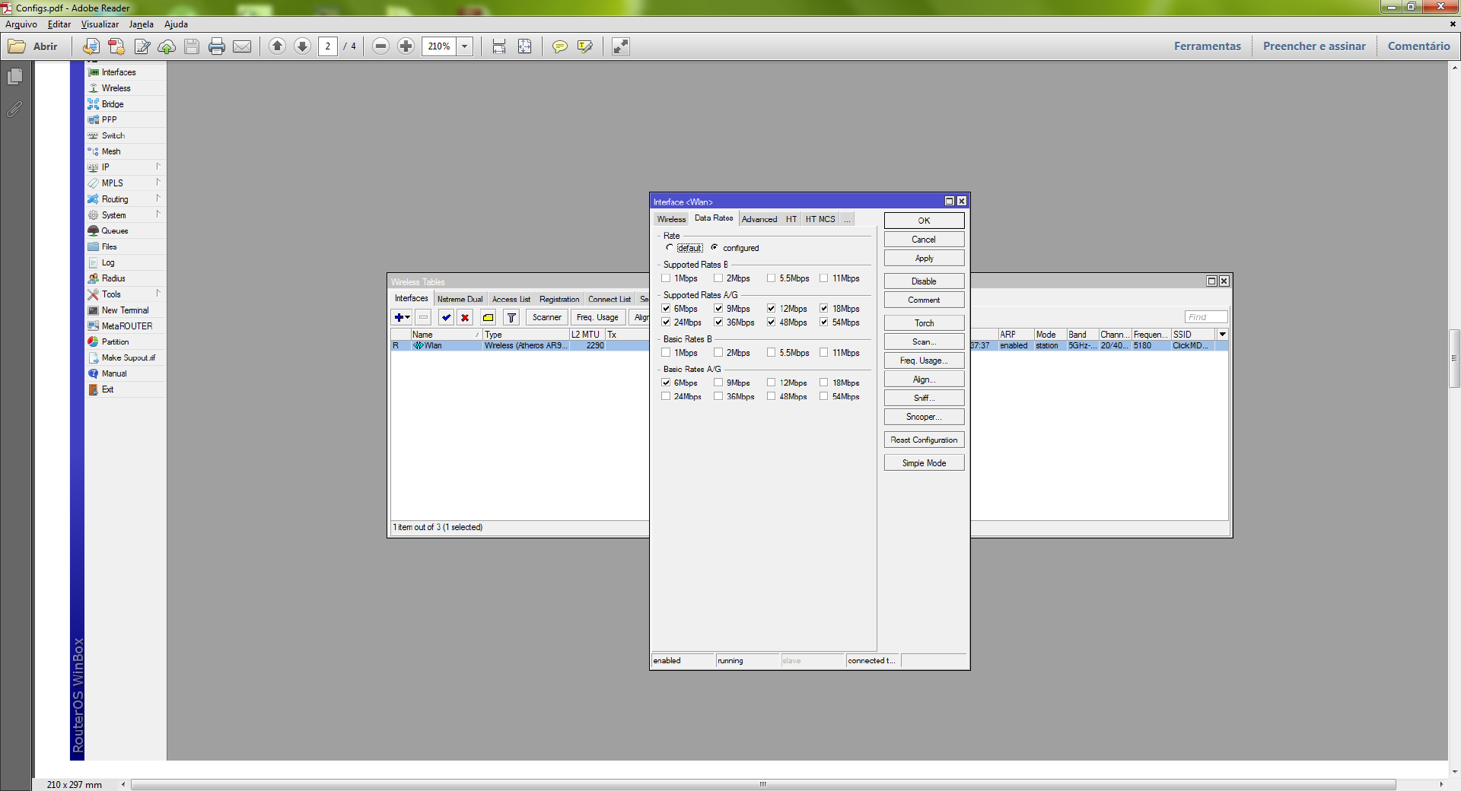Open the zoom percentage dropdown
This screenshot has height=791, width=1461.
click(464, 46)
